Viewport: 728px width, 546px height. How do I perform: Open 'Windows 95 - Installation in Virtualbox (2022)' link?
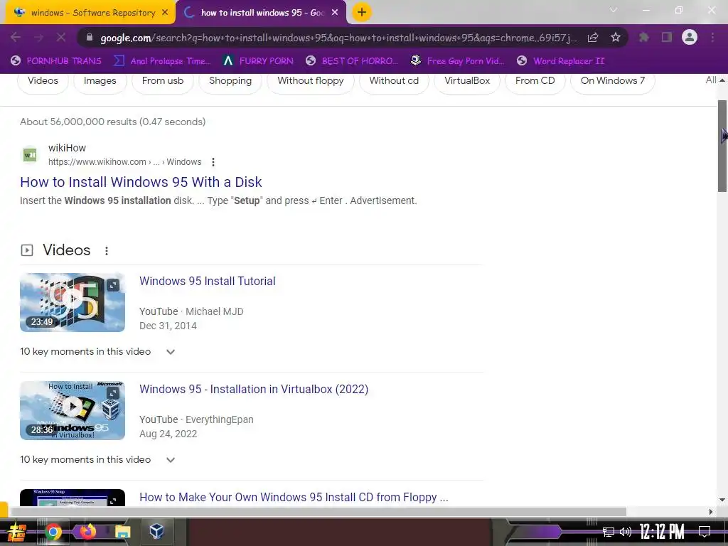point(254,389)
